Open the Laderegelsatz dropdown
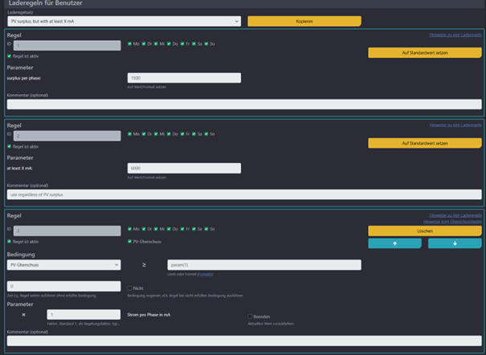Screen dimensions: 486x355 tap(124, 21)
